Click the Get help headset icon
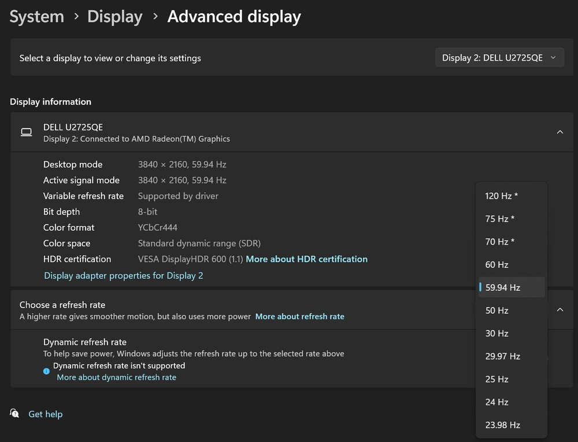 pyautogui.click(x=14, y=413)
